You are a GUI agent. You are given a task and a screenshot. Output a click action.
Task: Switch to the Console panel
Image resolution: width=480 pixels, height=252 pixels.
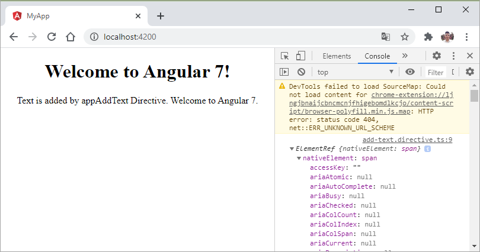tap(377, 56)
